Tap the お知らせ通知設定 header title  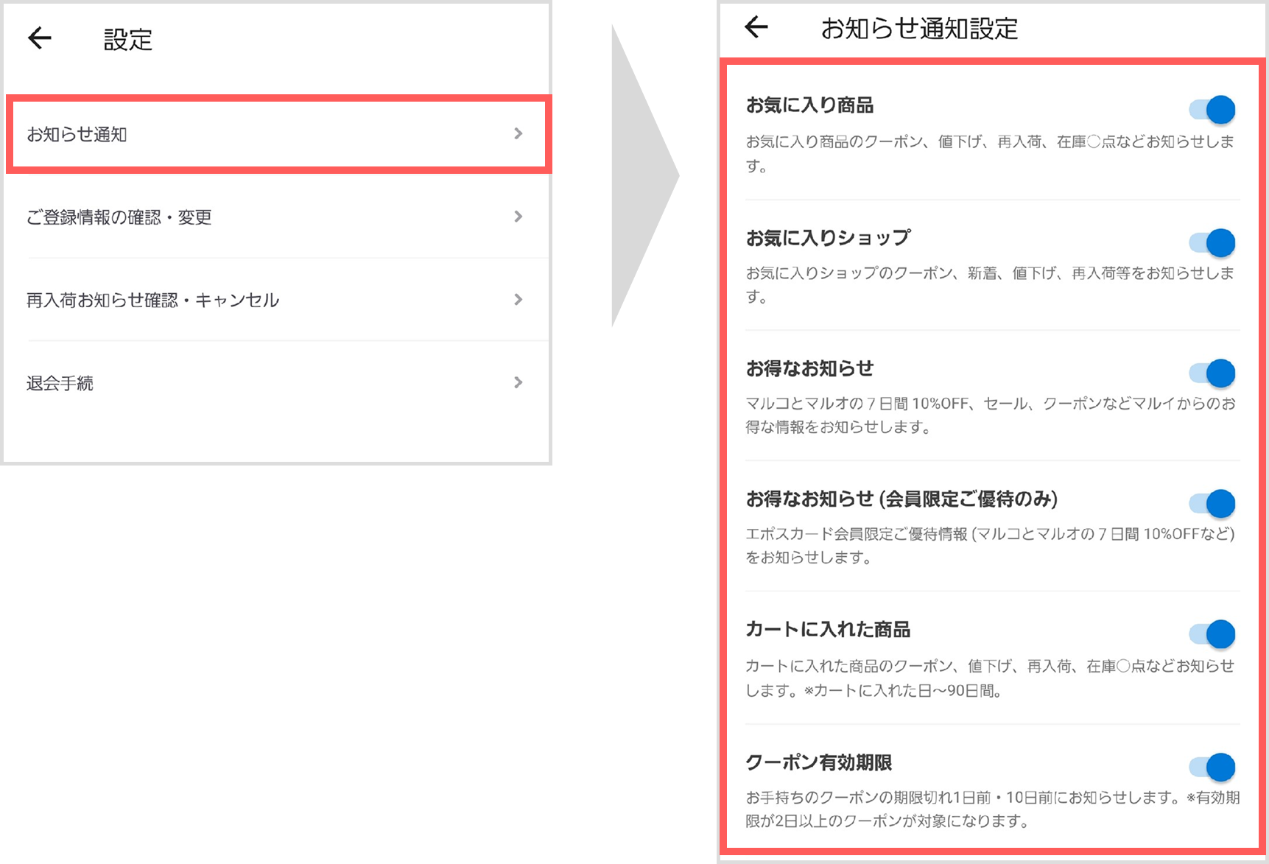coord(921,28)
